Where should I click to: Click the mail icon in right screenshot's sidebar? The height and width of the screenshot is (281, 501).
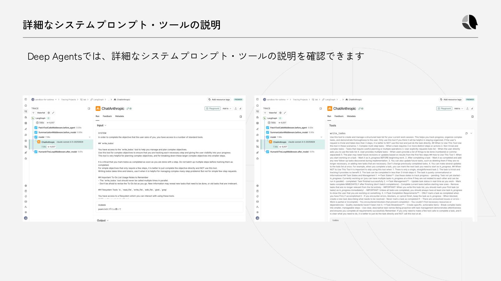pos(257,201)
